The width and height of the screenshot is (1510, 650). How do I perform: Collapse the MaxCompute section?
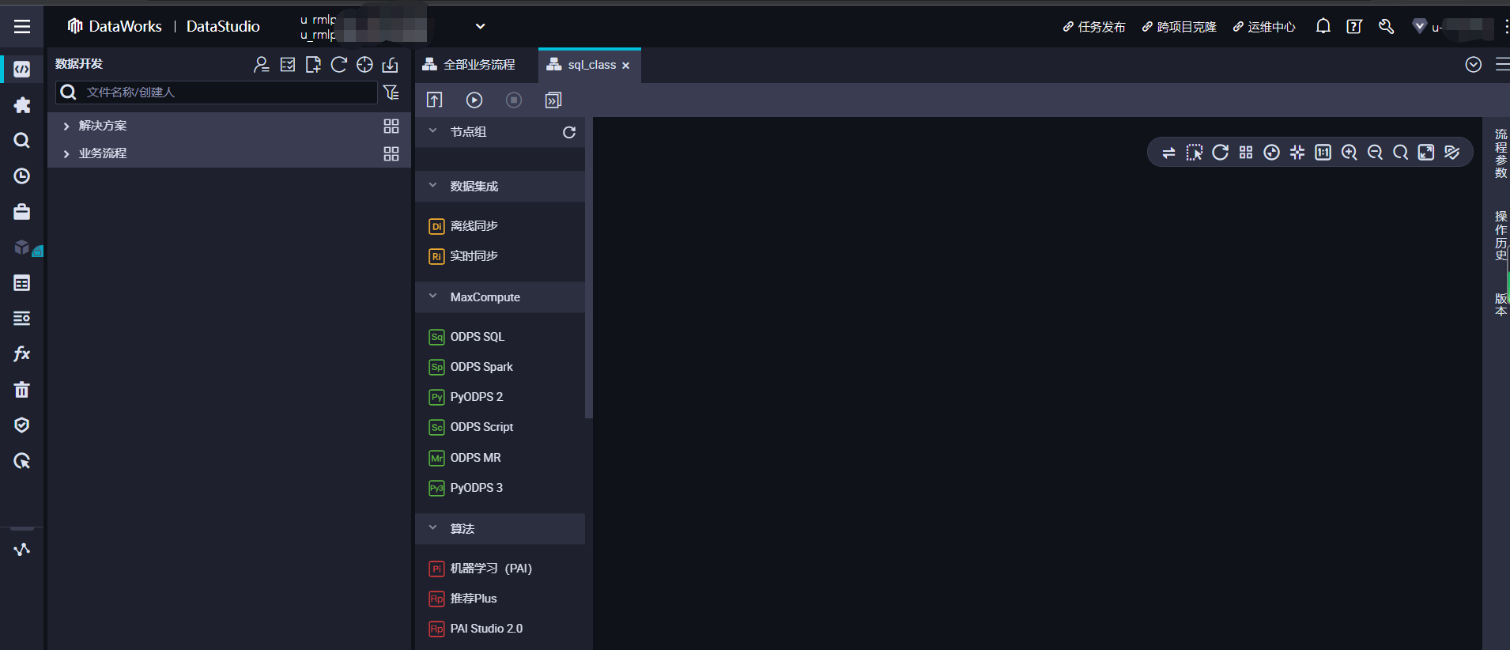pyautogui.click(x=432, y=297)
